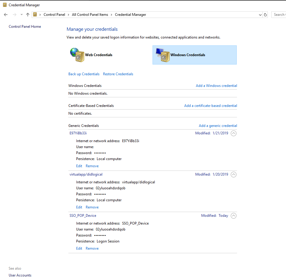Open the recent locations dropdown arrow
286x278 pixels.
click(x=21, y=15)
